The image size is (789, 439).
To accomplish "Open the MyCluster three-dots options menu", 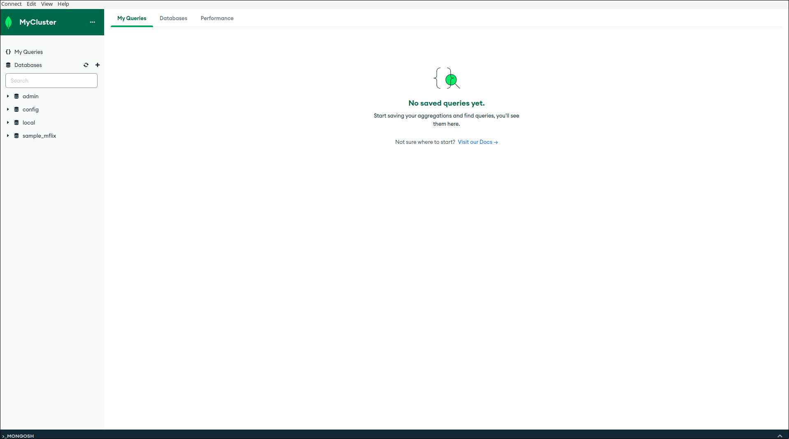I will click(93, 22).
